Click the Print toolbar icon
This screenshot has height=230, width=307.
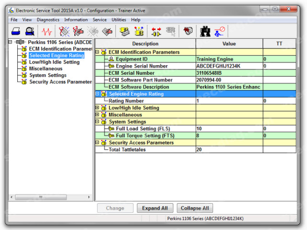(x=16, y=31)
